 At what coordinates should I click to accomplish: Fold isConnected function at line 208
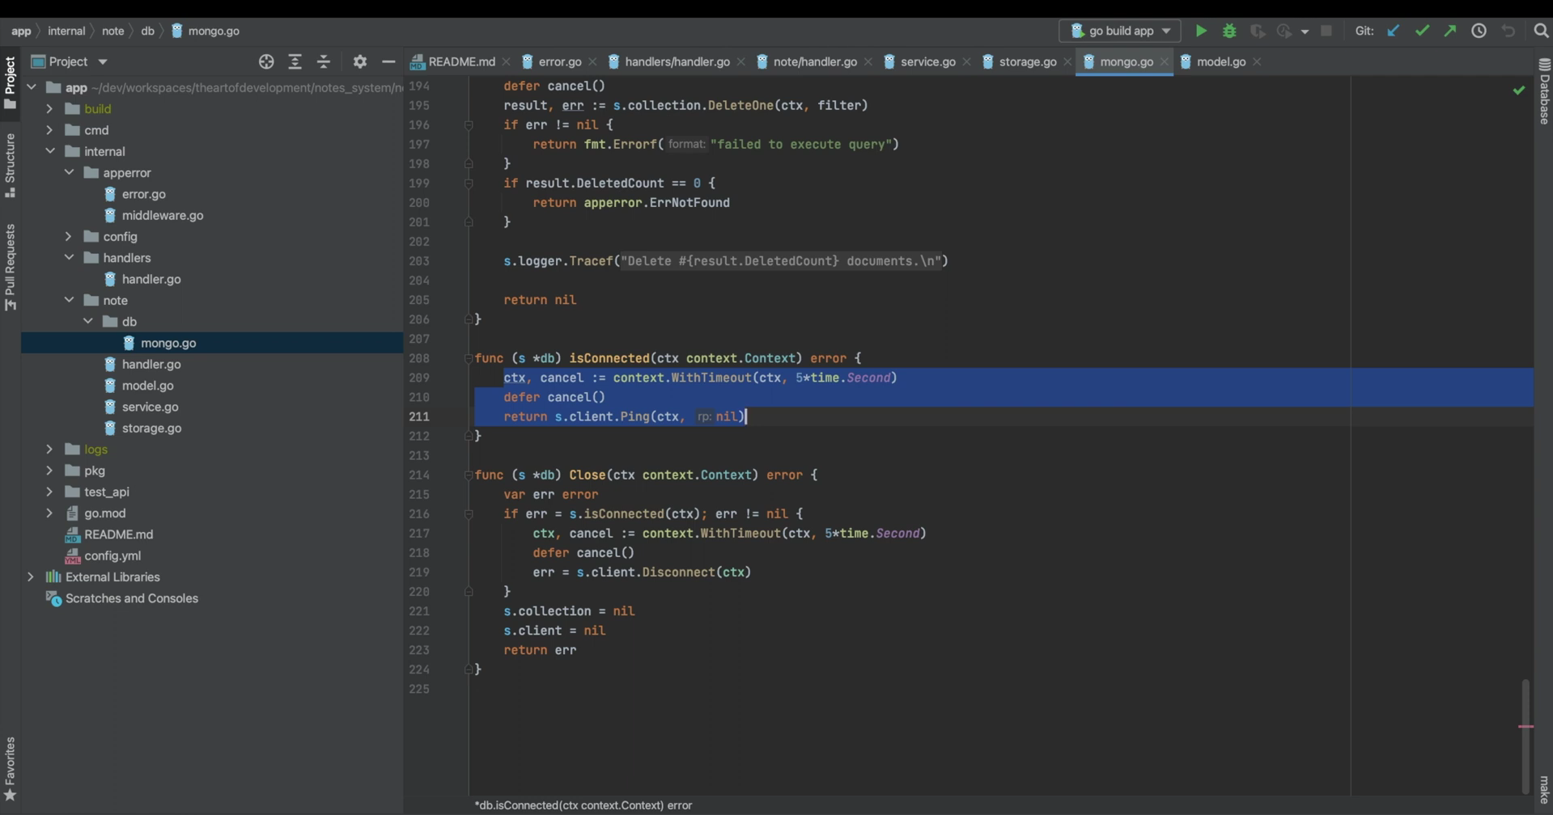(x=469, y=358)
